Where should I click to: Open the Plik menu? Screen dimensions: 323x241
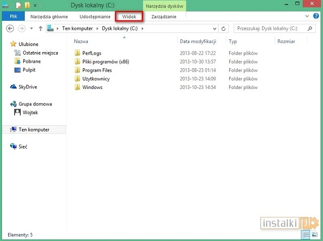[13, 17]
